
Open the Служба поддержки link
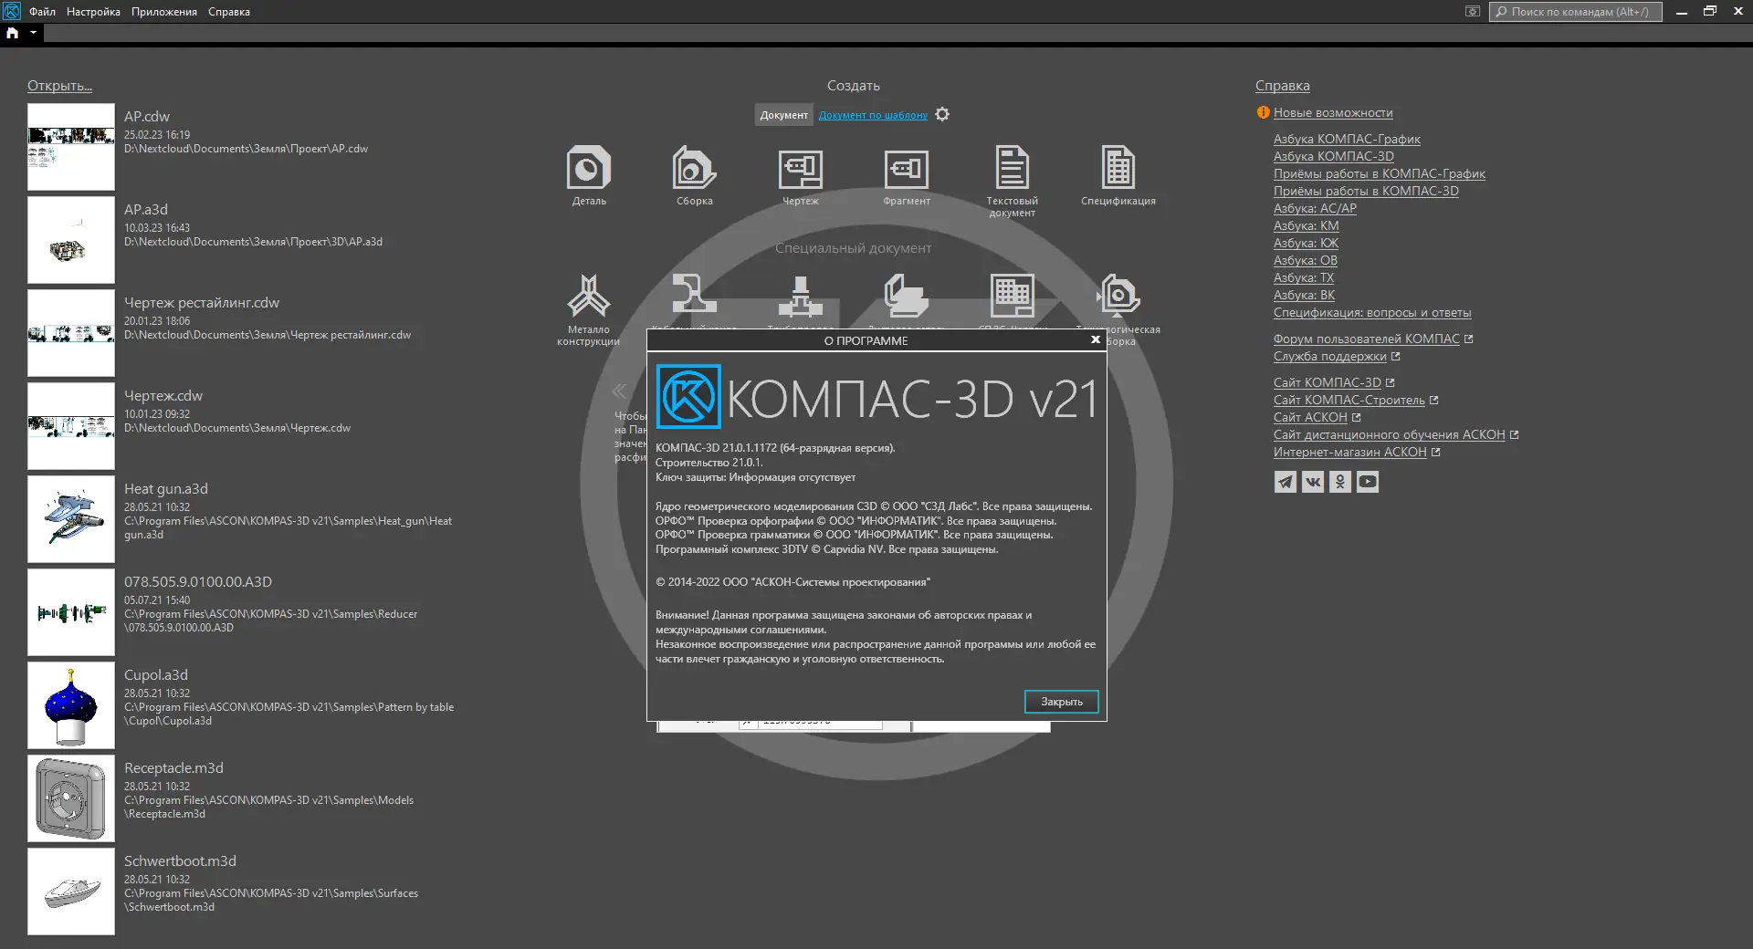tap(1330, 356)
